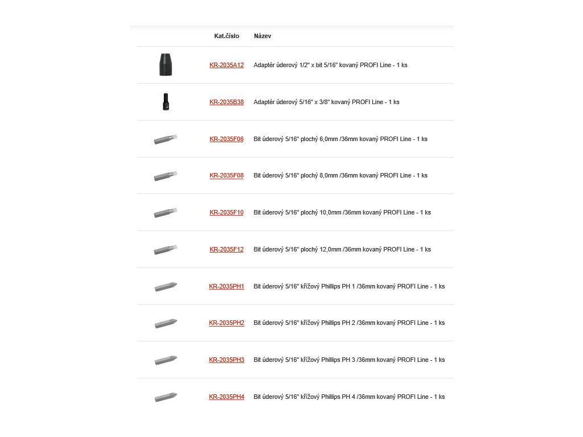Click the flat 12,0mm bit thumbnail
583x437 pixels.
(166, 249)
